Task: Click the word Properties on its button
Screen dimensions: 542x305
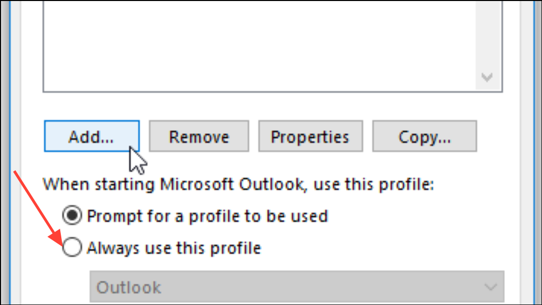Action: click(309, 138)
